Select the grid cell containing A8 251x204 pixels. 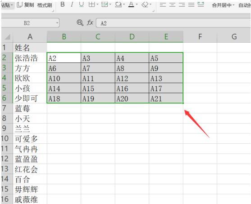click(x=132, y=68)
